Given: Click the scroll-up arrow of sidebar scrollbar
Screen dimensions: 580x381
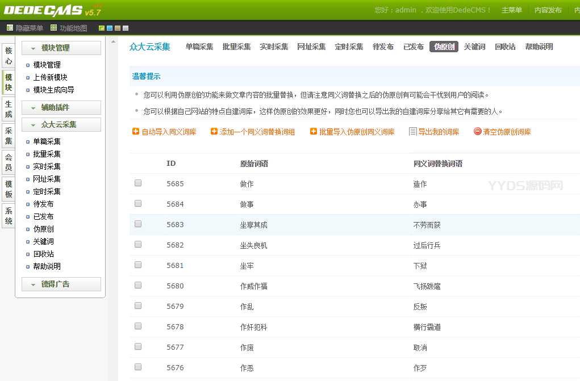Looking at the screenshot, I should [x=113, y=41].
